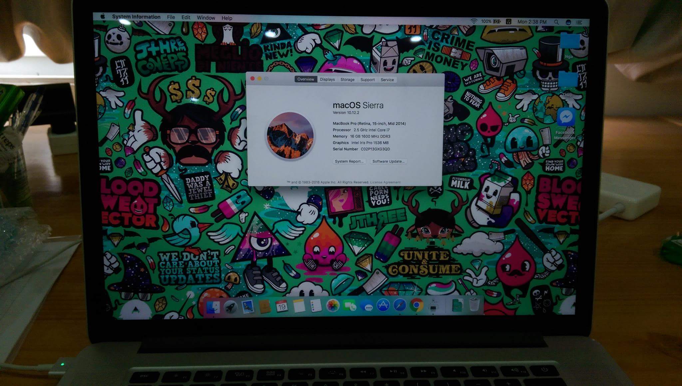The image size is (682, 386).
Task: Open the License Agreement link
Action: click(385, 182)
